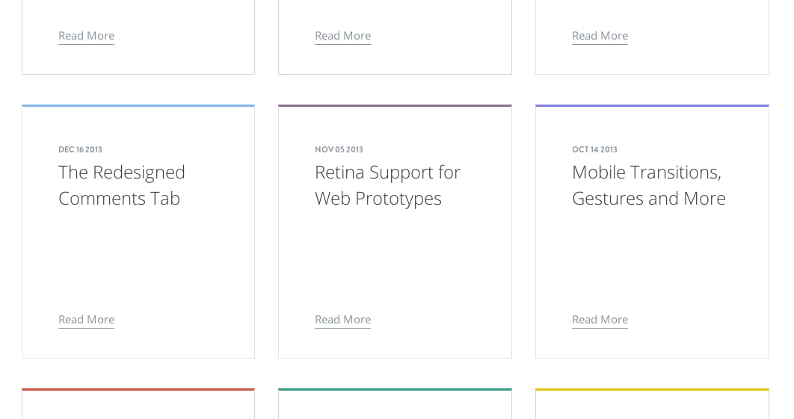794x419 pixels.
Task: Click the NOV 05 2013 date label
Action: tap(339, 149)
